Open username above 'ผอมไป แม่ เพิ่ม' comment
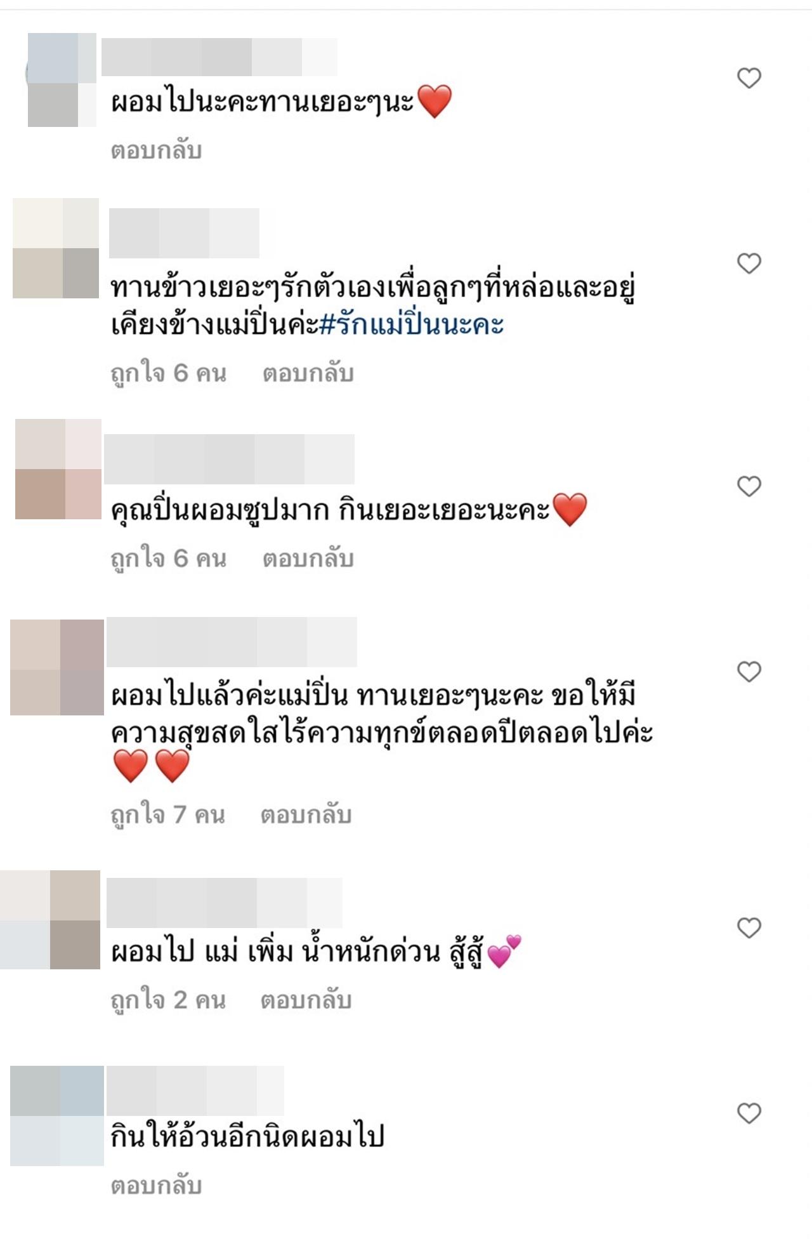This screenshot has width=812, height=1241. [225, 903]
